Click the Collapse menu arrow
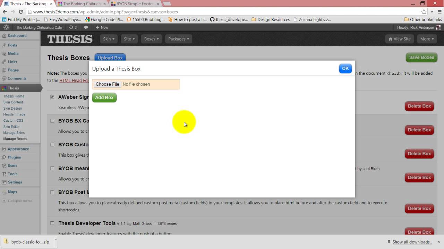 point(4,201)
